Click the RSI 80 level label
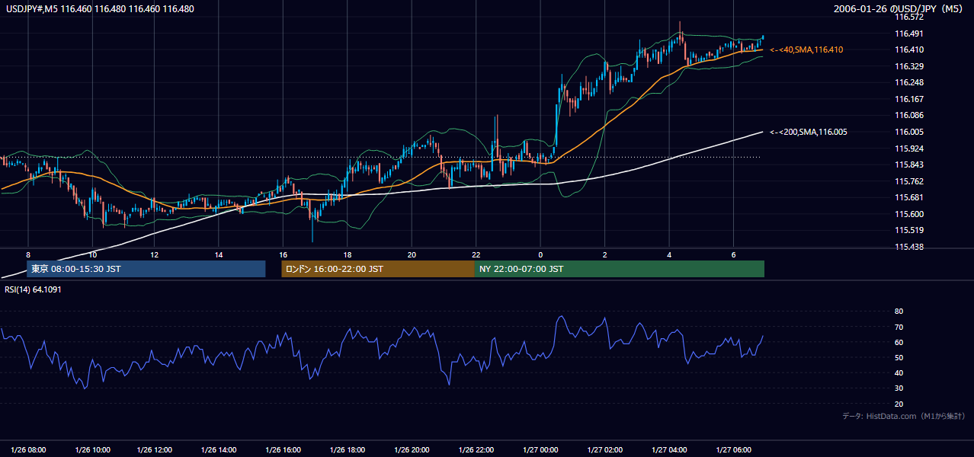Image resolution: width=974 pixels, height=457 pixels. click(899, 312)
